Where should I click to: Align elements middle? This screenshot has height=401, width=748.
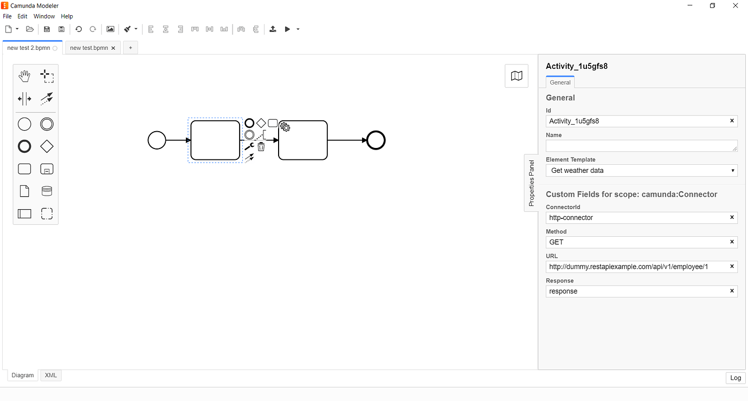coord(210,29)
